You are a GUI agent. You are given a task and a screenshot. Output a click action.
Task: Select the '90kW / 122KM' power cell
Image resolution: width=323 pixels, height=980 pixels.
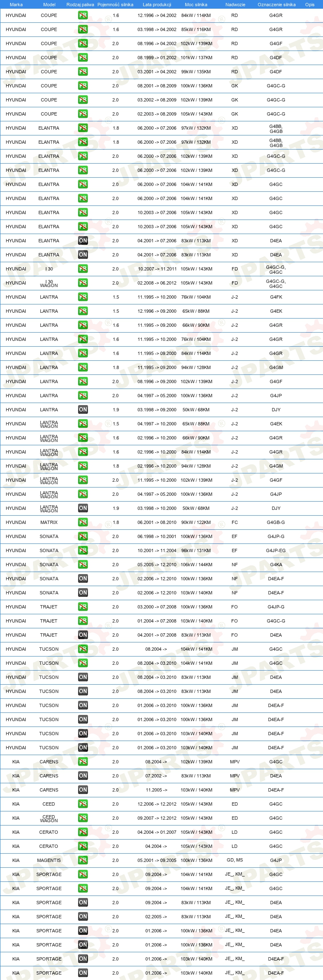pyautogui.click(x=196, y=522)
